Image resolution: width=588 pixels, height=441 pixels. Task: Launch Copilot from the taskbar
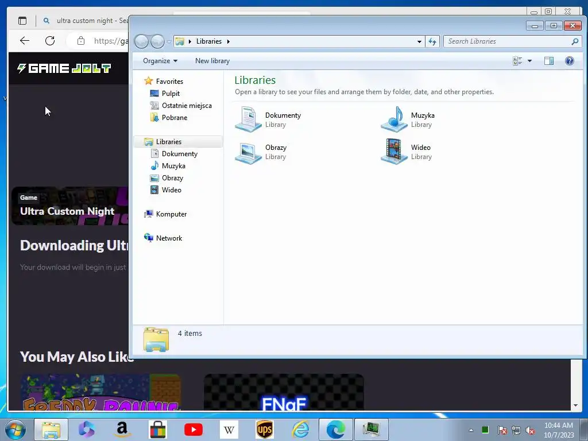[87, 430]
